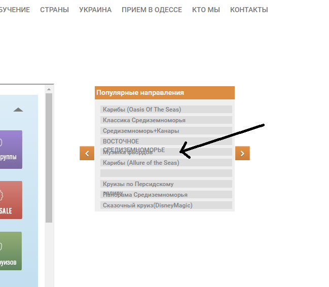Click the Популярные направления header
The height and width of the screenshot is (287, 329).
pos(140,93)
